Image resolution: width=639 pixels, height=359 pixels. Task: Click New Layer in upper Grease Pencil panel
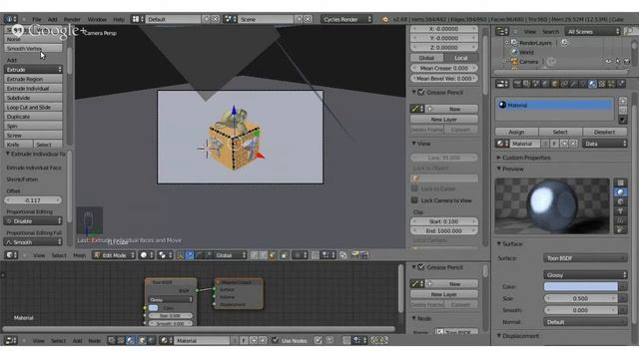click(x=443, y=120)
